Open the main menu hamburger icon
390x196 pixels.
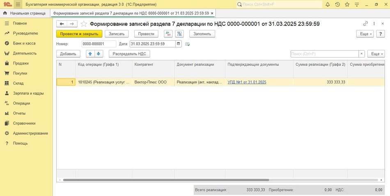point(18,4)
